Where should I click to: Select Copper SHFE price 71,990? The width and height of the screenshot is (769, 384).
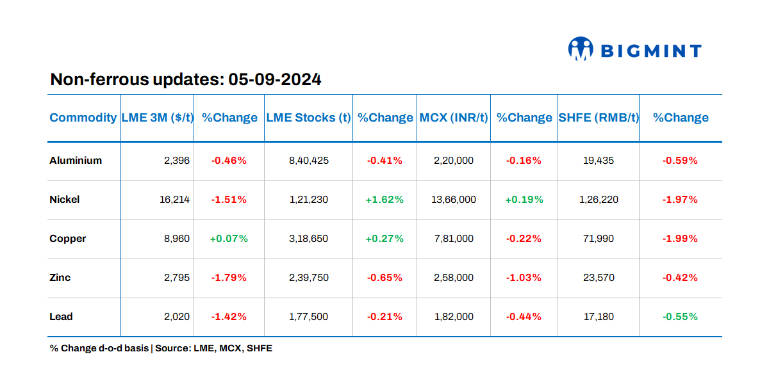point(599,239)
